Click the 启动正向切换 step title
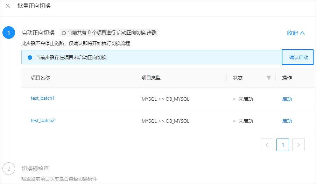 tap(38, 33)
